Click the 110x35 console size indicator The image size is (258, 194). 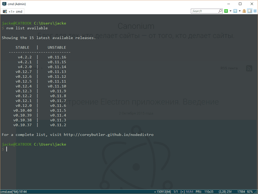coord(209,192)
